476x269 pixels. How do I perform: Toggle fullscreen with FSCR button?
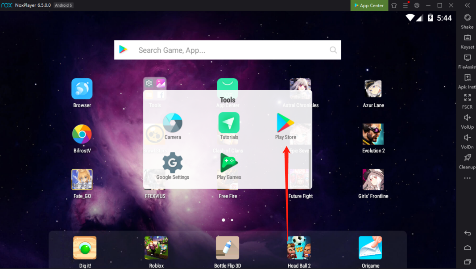coord(467,98)
